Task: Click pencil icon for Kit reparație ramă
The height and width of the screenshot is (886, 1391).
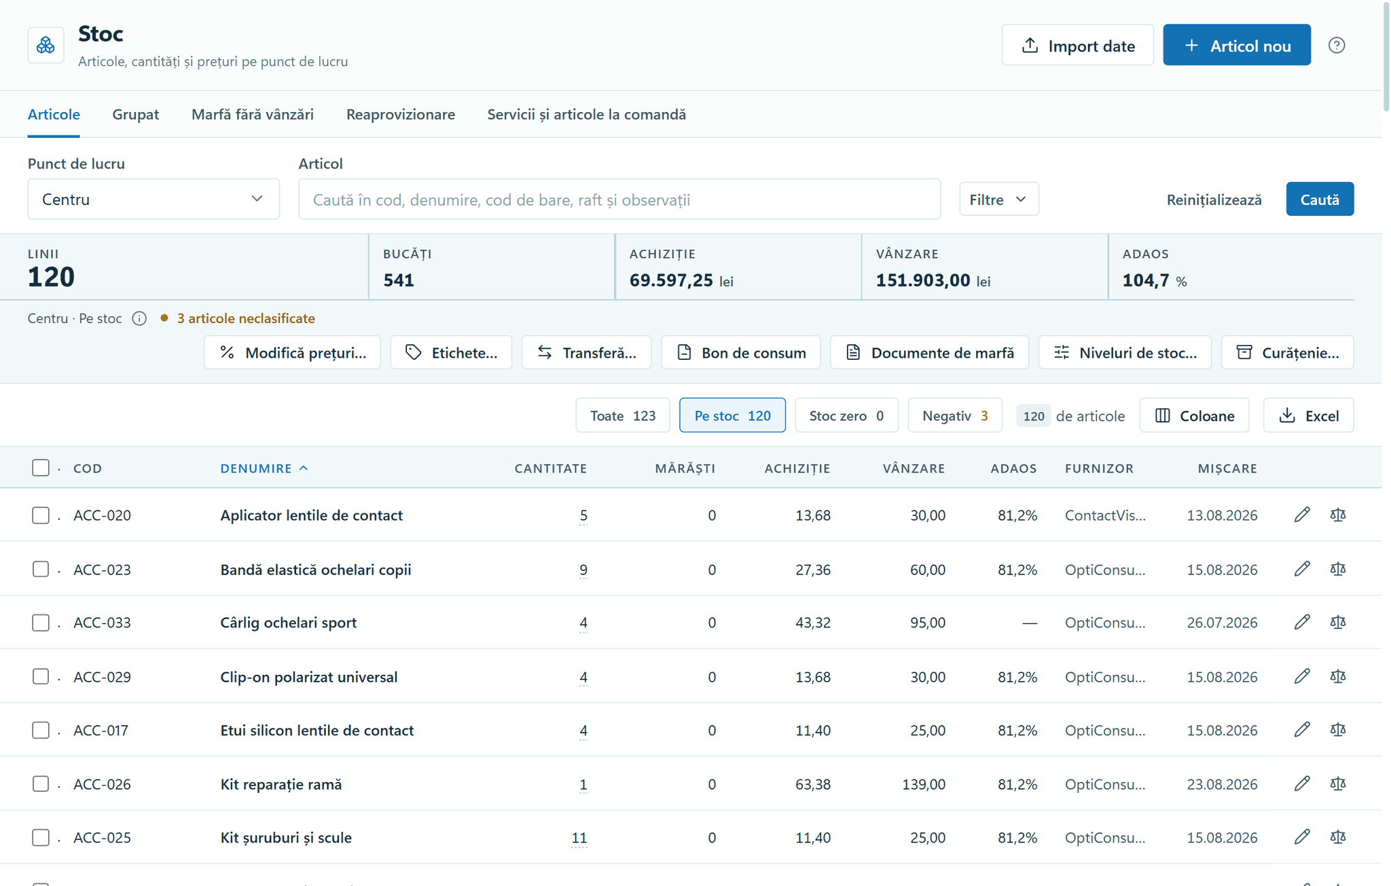Action: point(1301,783)
